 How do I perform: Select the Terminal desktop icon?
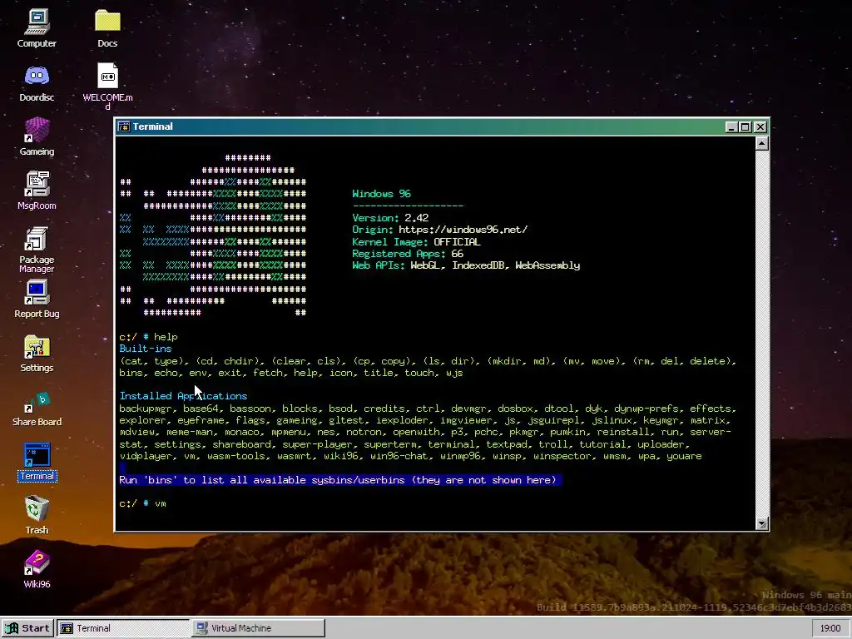click(x=37, y=462)
